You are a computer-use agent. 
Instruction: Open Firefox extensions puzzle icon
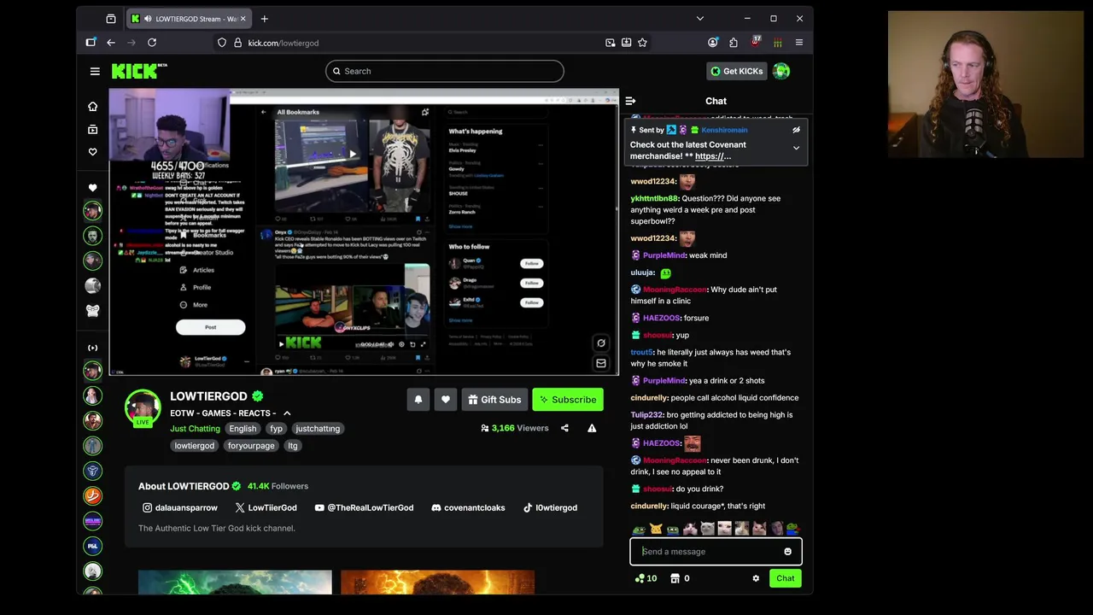click(x=734, y=43)
